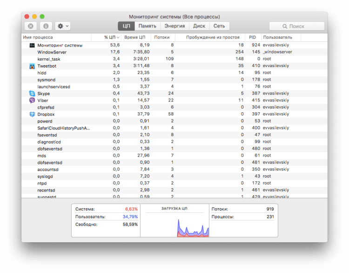Screen dimensions: 349x273
Task: Switch to the Энергия tab
Action: (x=174, y=26)
